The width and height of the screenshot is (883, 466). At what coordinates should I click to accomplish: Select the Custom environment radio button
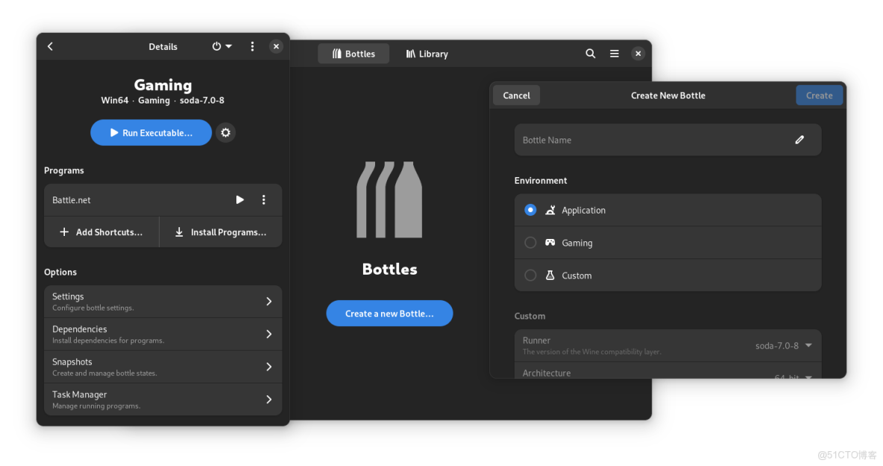click(x=530, y=275)
